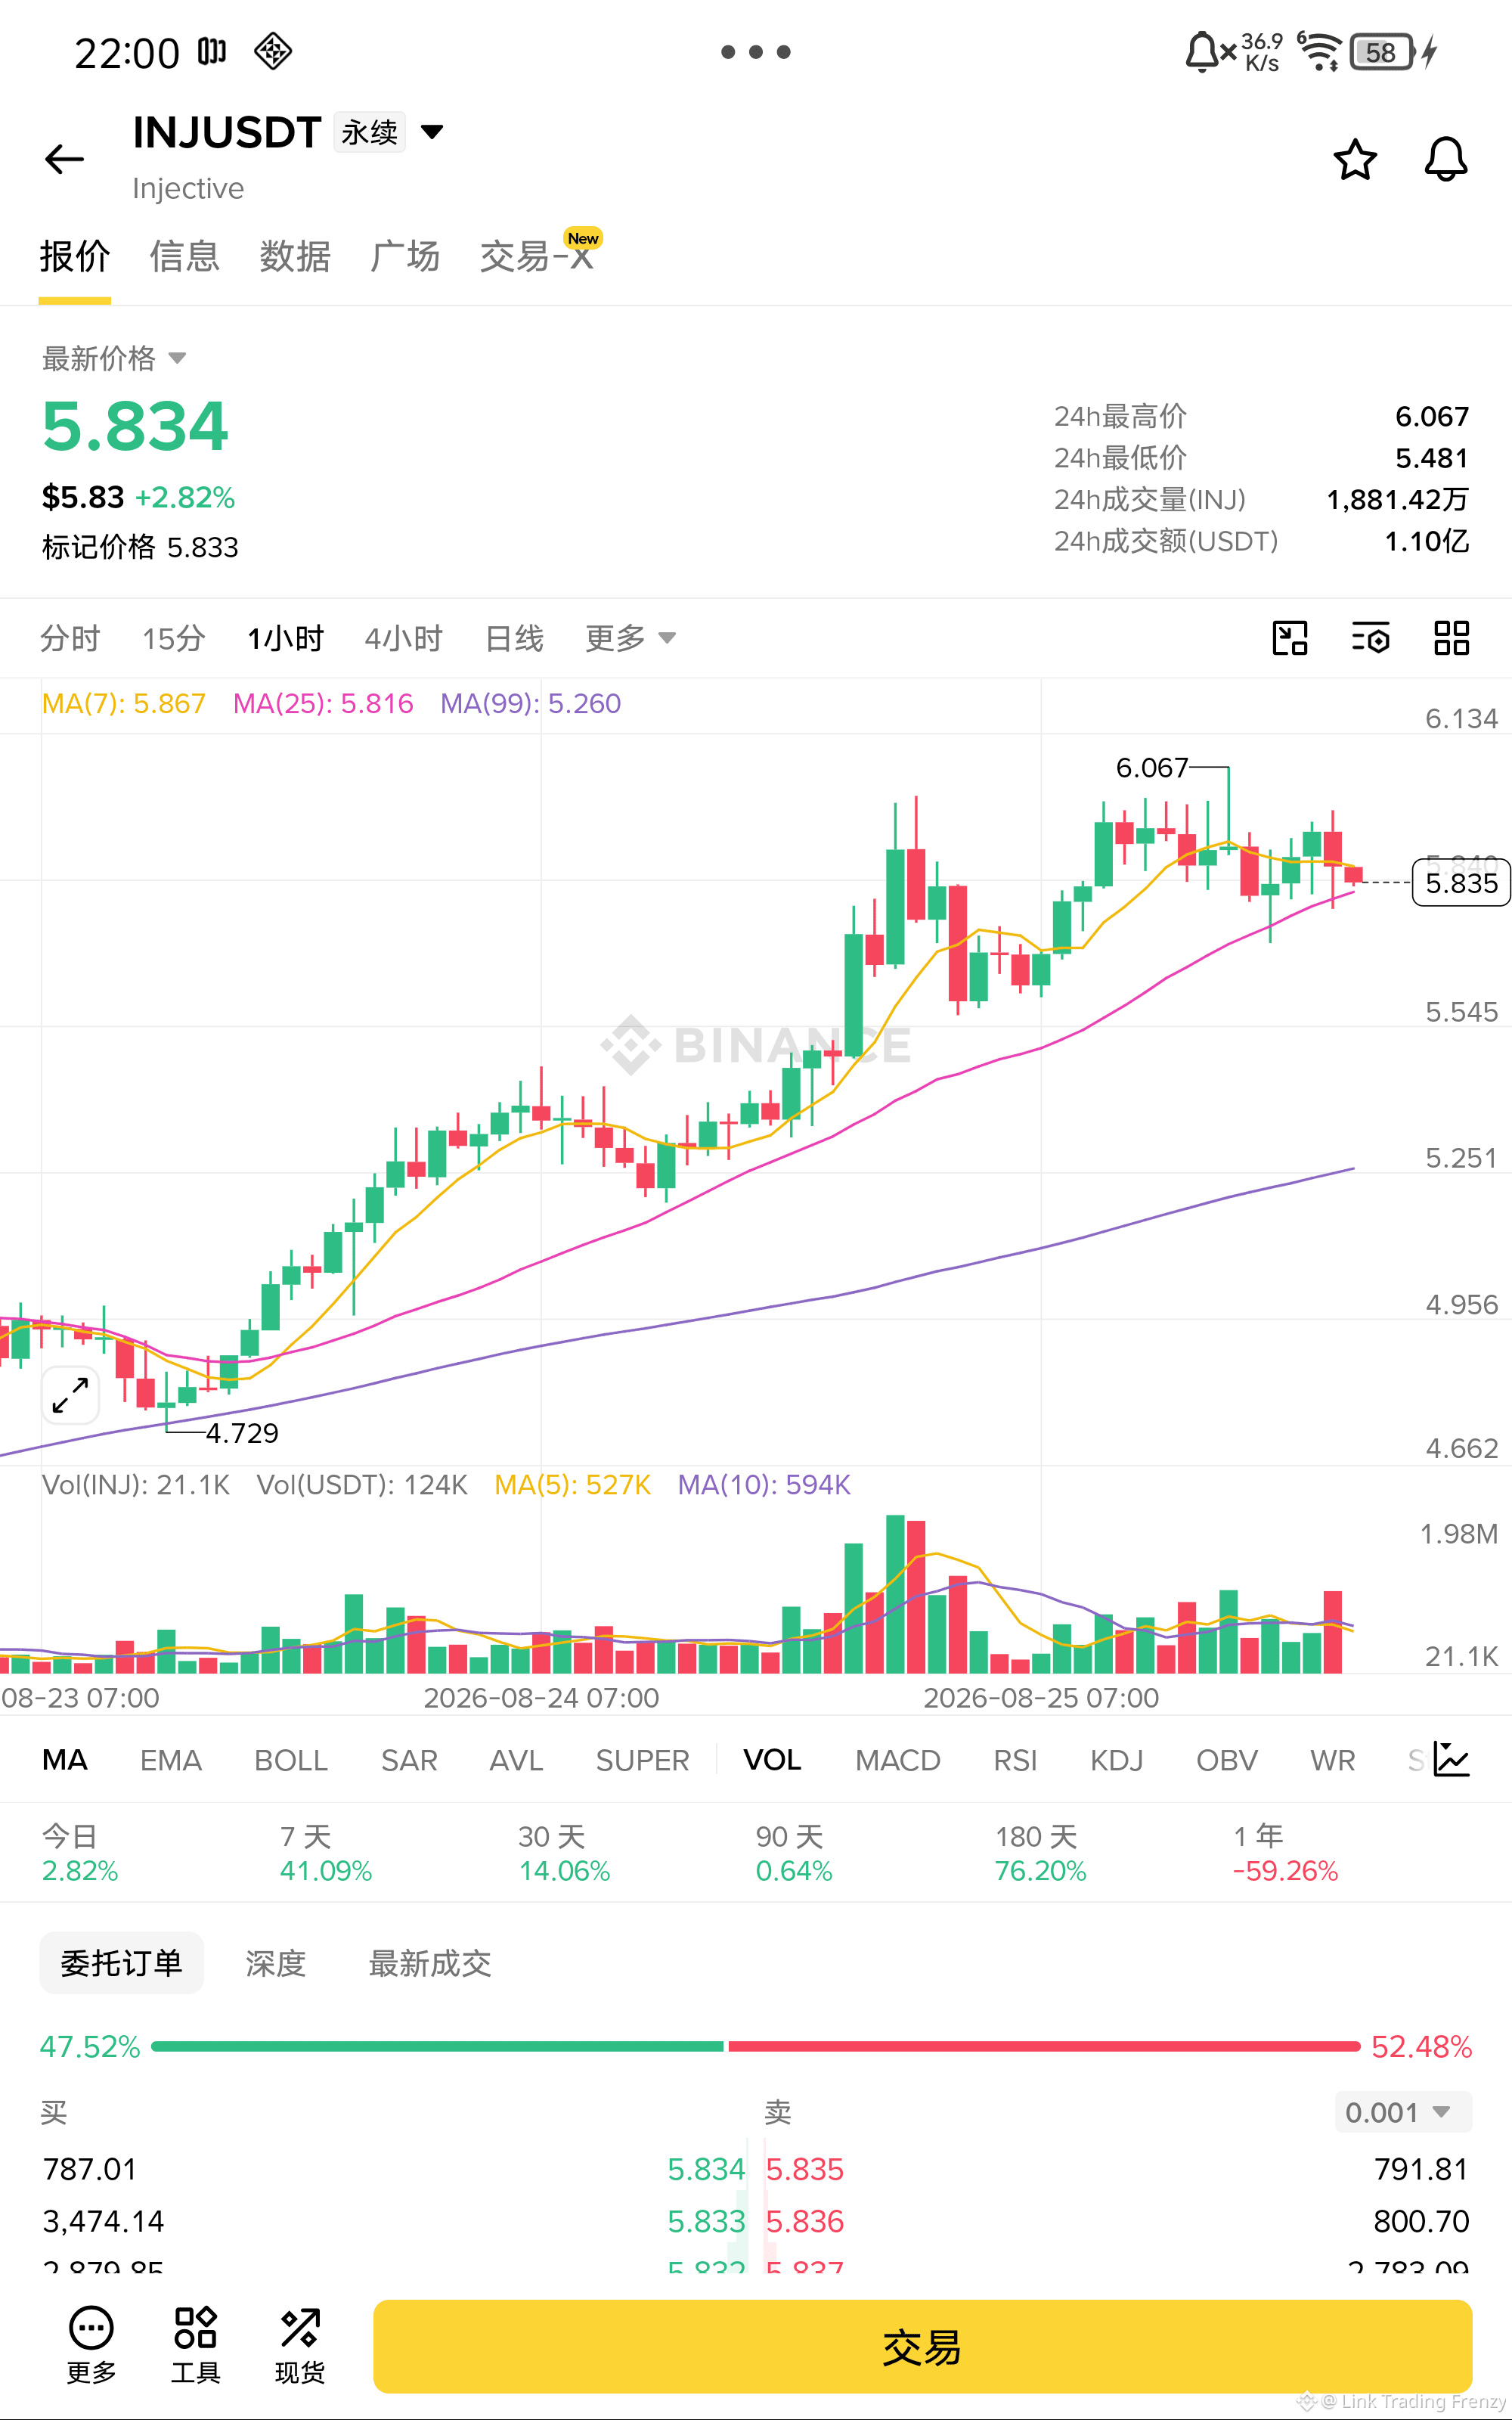Toggle the SUPER indicator
Image resolution: width=1512 pixels, height=2420 pixels.
click(643, 1760)
